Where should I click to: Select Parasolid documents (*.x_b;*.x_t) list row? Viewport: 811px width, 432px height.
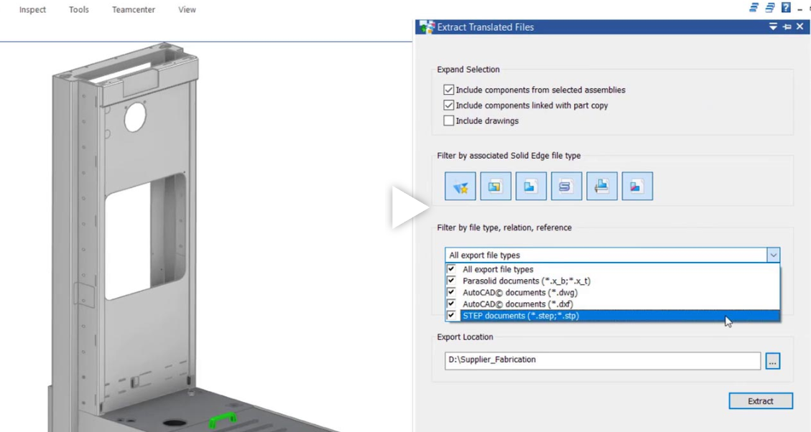[x=613, y=281]
